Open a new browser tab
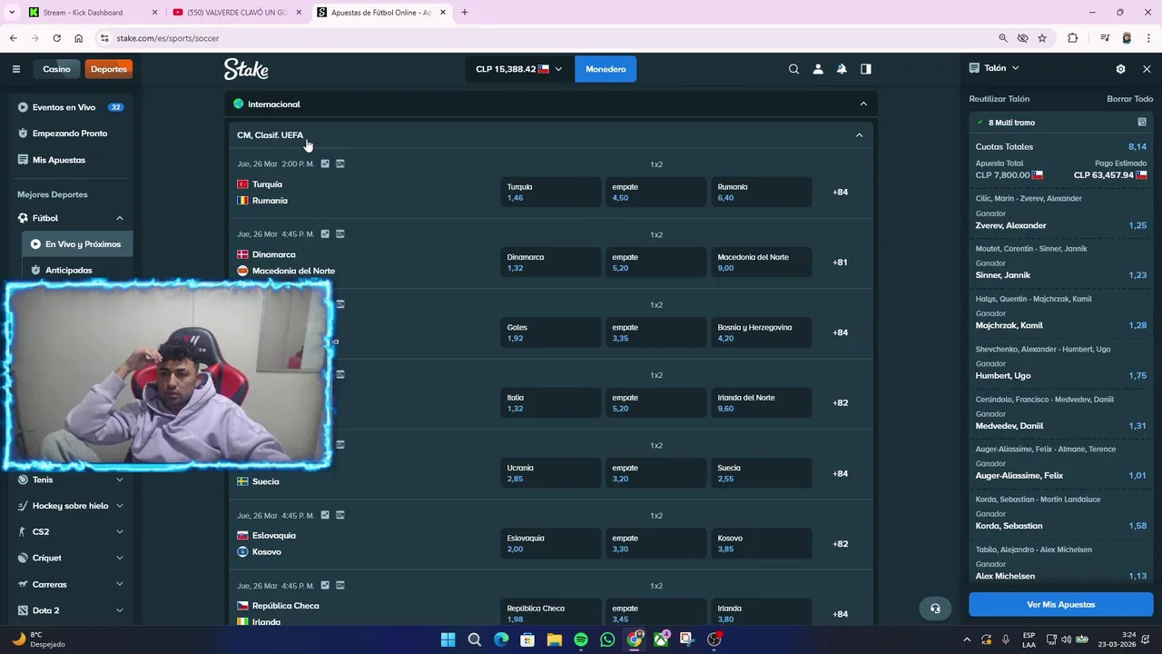This screenshot has width=1162, height=654. click(x=465, y=13)
